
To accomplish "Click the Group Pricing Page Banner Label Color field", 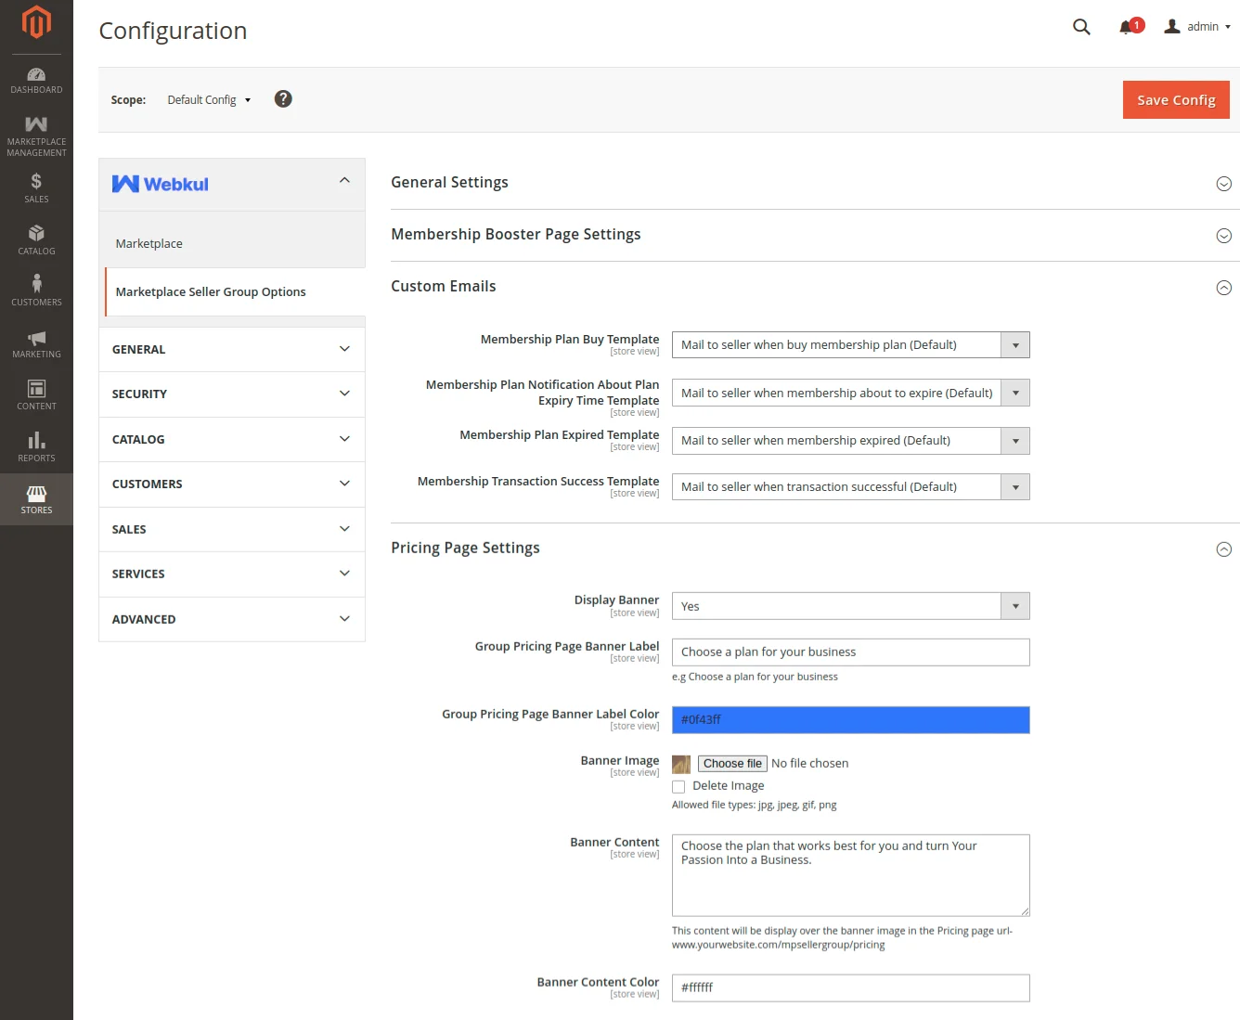I will (850, 719).
